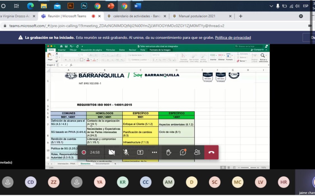The height and width of the screenshot is (196, 315).
Task: Show the participants panel
Action: pos(197,152)
